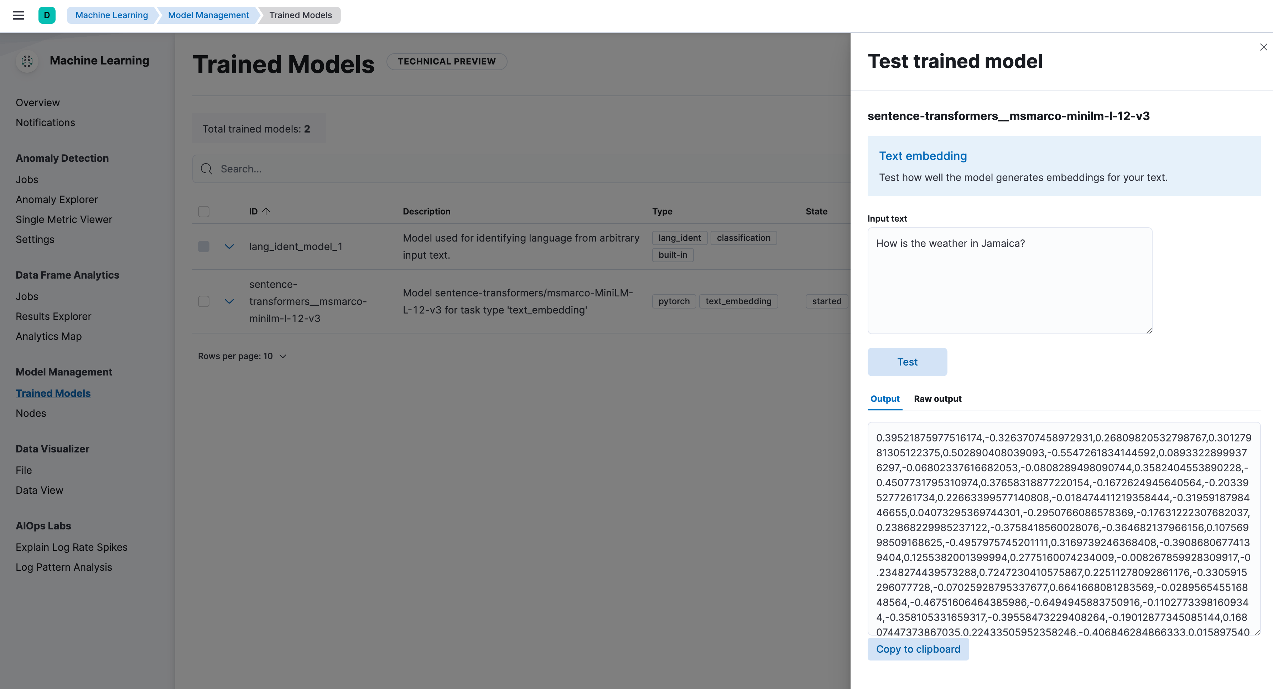
Task: Open Trained Models from the sidebar
Action: click(53, 393)
